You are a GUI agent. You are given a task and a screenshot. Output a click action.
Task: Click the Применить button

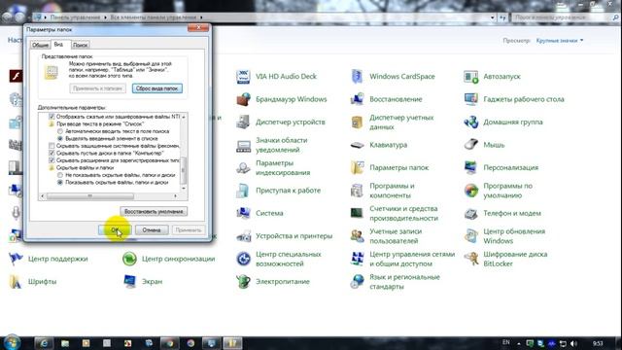[x=189, y=230]
